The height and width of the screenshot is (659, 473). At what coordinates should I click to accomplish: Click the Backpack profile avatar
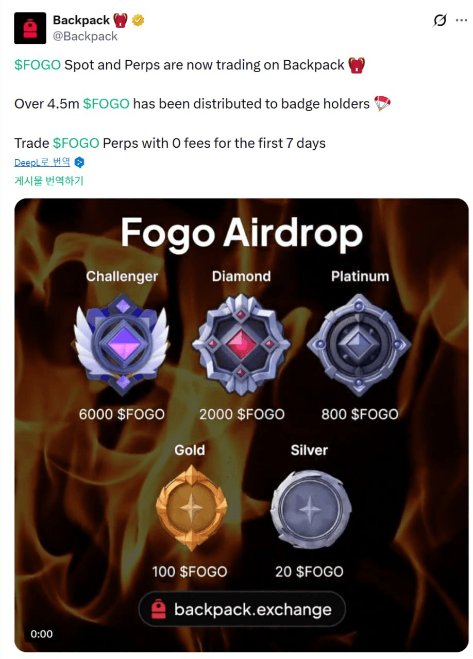tap(30, 28)
